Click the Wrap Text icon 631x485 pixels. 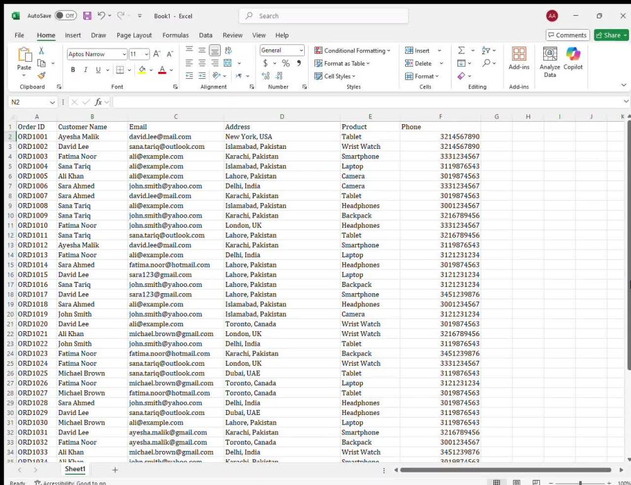[228, 50]
